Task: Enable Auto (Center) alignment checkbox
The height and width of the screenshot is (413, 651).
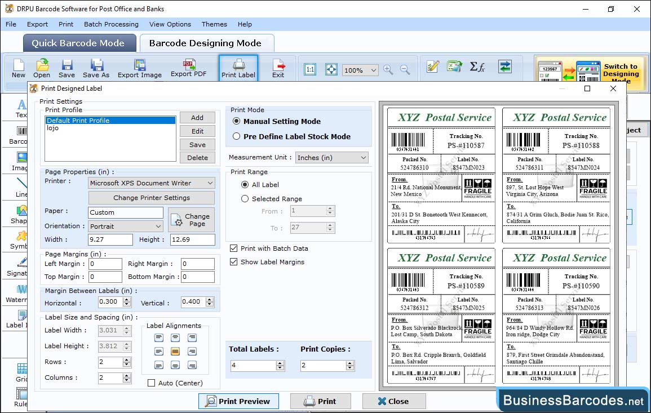Action: point(152,383)
